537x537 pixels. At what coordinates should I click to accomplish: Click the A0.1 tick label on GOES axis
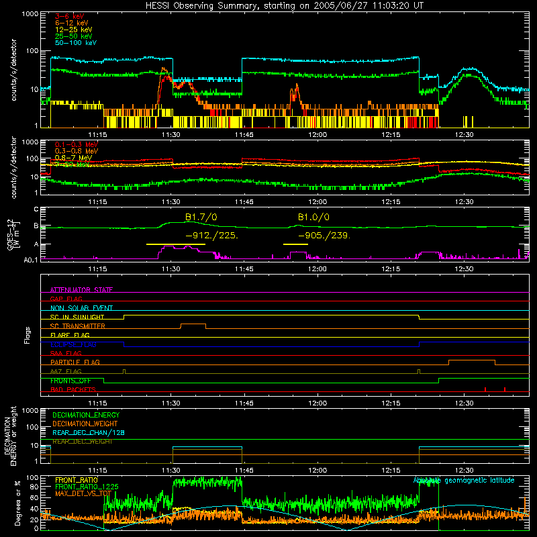point(31,260)
